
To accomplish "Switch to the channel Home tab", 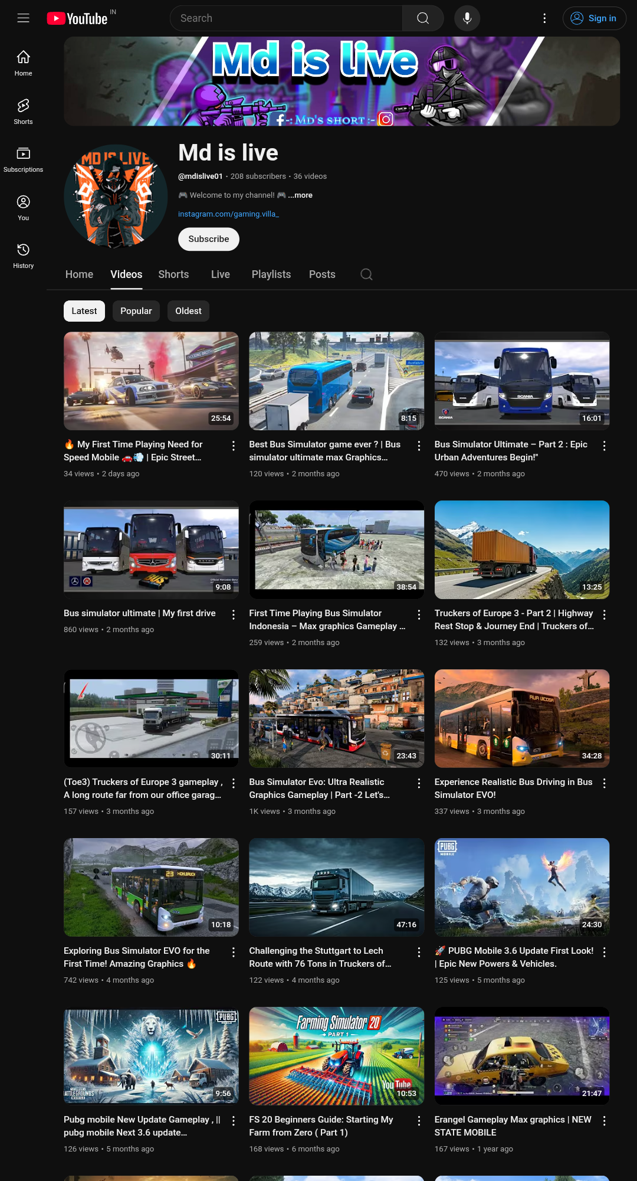I will coord(79,274).
